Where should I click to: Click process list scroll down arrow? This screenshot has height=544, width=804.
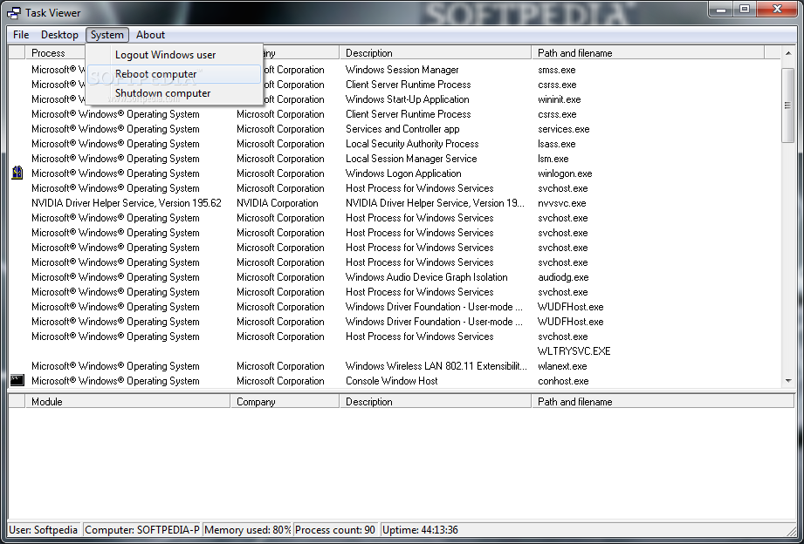point(788,381)
